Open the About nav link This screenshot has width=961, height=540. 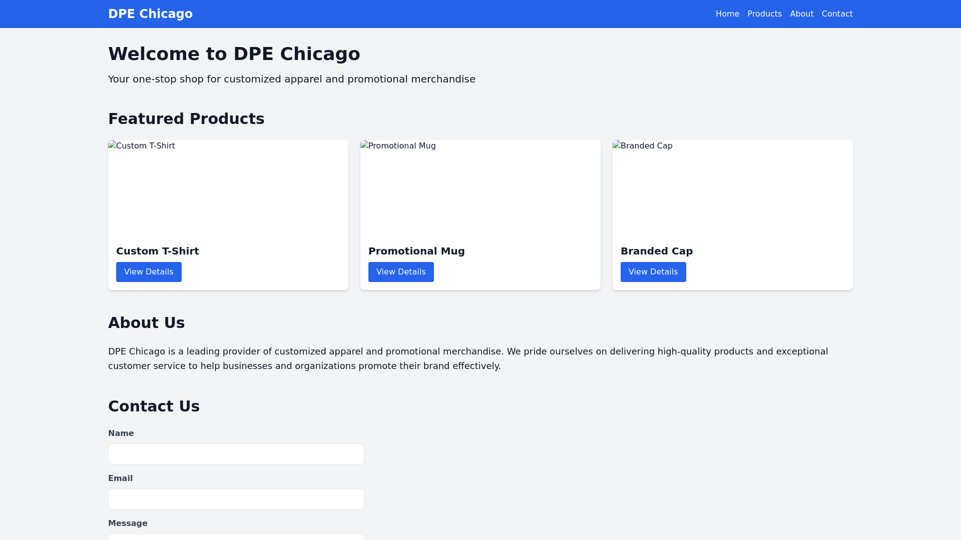point(801,14)
